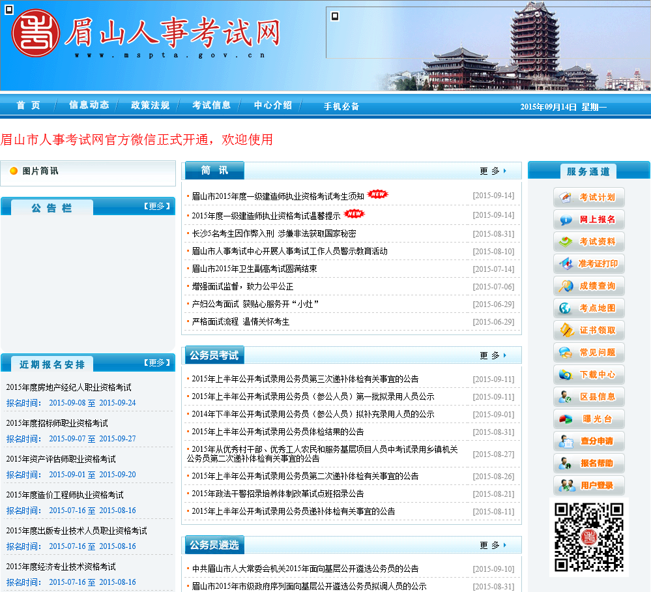Image resolution: width=651 pixels, height=592 pixels.
Task: Expand 更多 in the 公务员遴选 section
Action: [492, 545]
